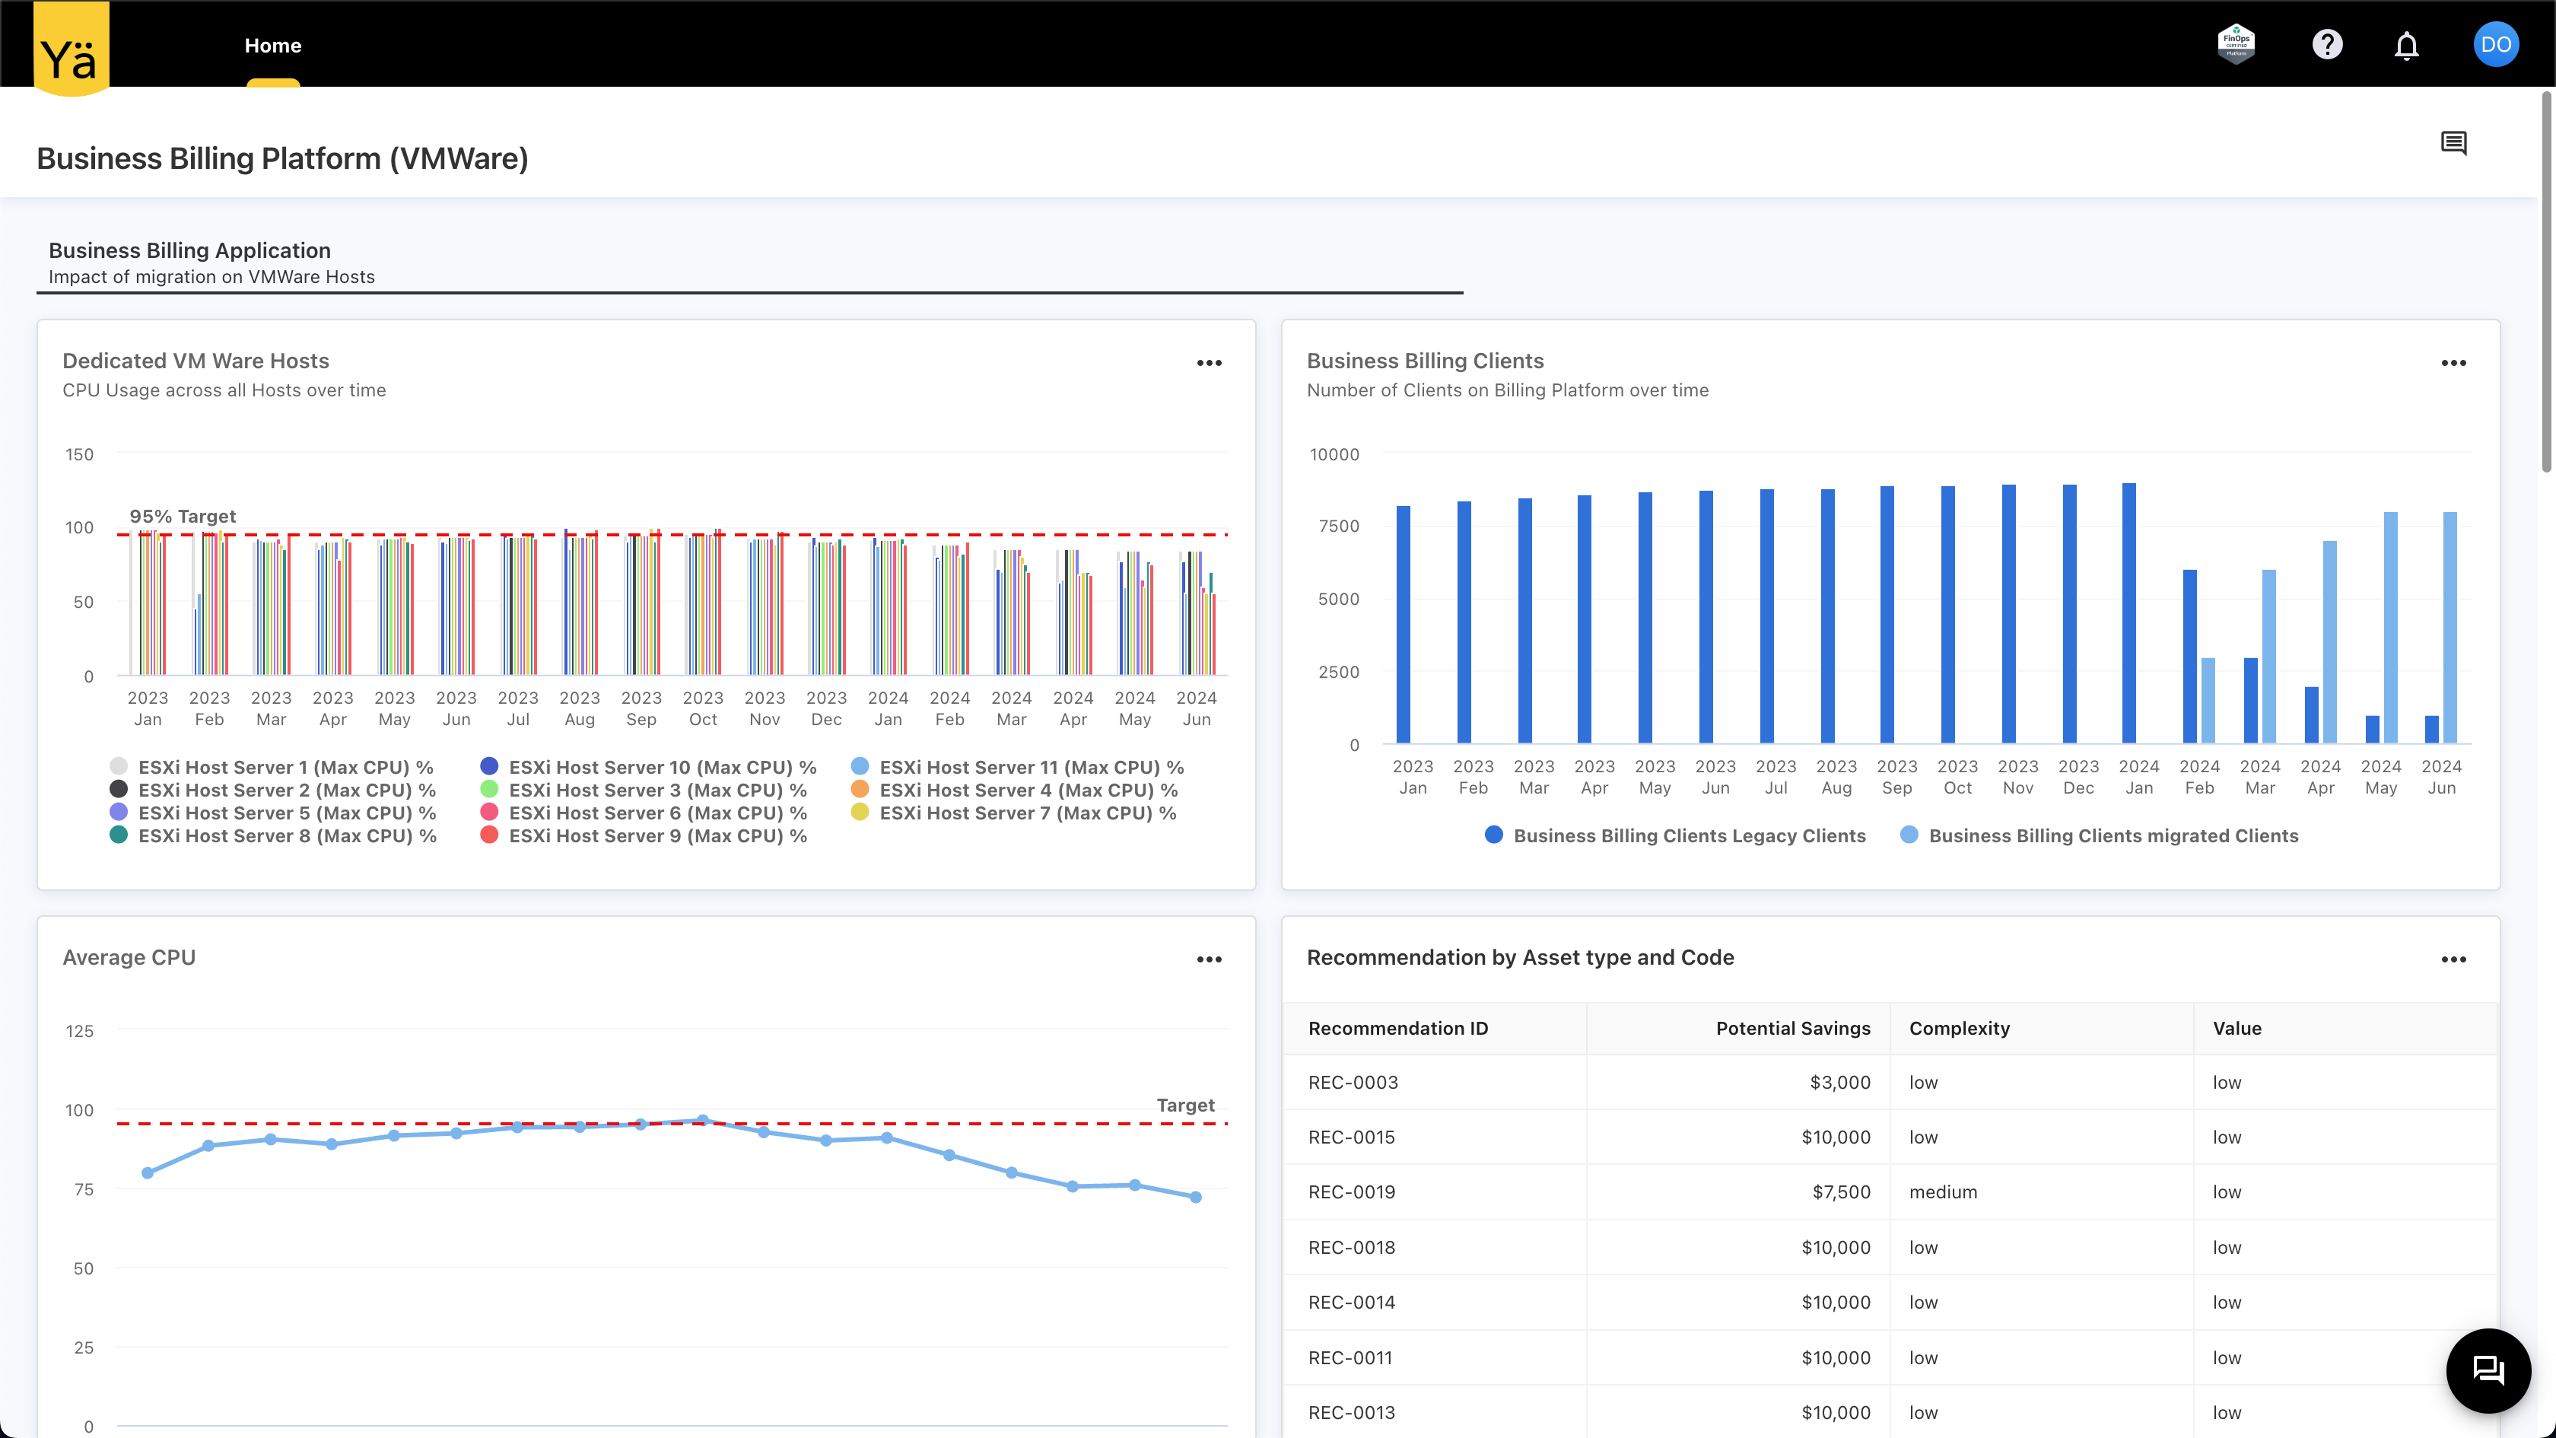Open the notifications bell
The width and height of the screenshot is (2556, 1438).
(x=2407, y=43)
